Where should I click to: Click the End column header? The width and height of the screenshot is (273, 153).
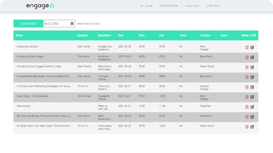(x=162, y=35)
